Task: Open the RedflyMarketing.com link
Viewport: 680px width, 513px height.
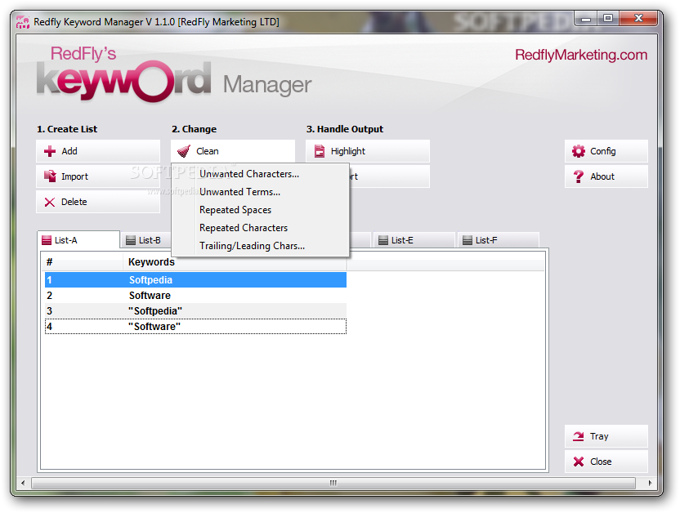Action: click(581, 55)
